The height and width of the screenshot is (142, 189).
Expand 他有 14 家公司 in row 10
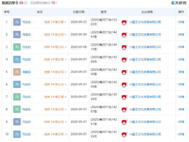click(x=55, y=134)
